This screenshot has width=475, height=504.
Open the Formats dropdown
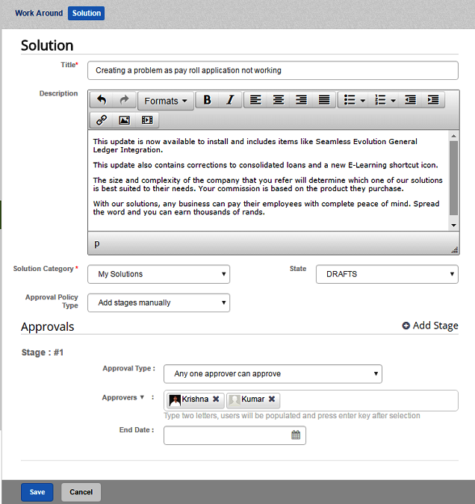pos(166,101)
